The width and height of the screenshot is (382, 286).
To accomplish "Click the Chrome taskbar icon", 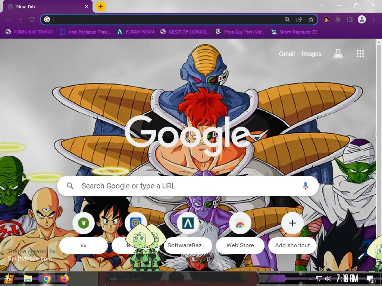I will 46,279.
